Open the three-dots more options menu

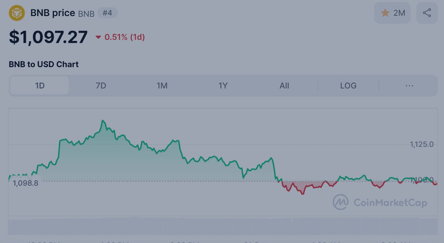click(409, 86)
